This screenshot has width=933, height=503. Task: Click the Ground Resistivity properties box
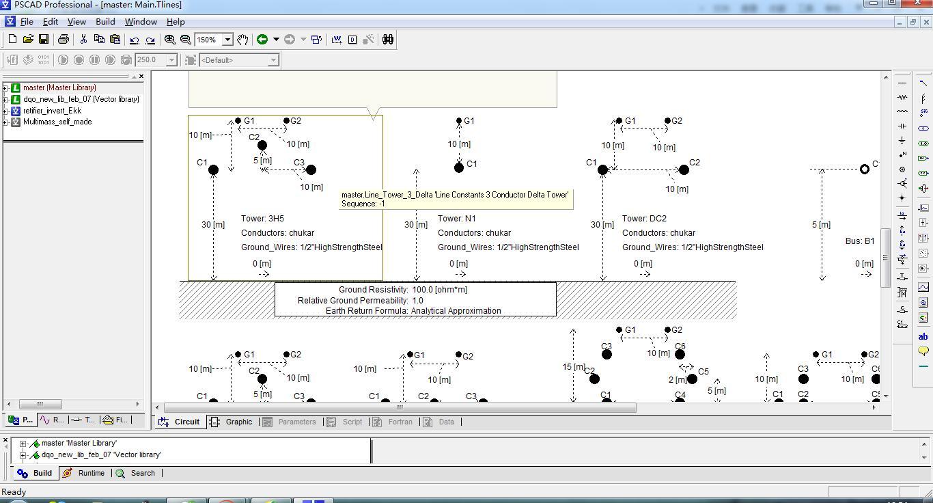[x=415, y=299]
